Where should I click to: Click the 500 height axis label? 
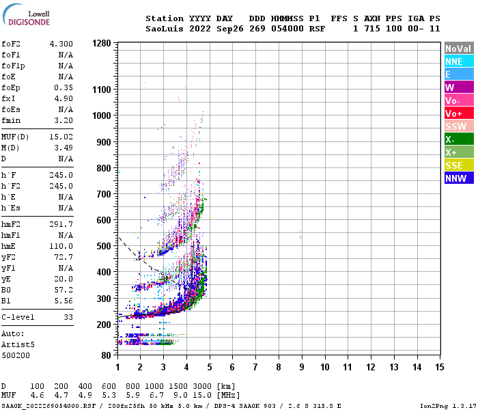(104, 246)
